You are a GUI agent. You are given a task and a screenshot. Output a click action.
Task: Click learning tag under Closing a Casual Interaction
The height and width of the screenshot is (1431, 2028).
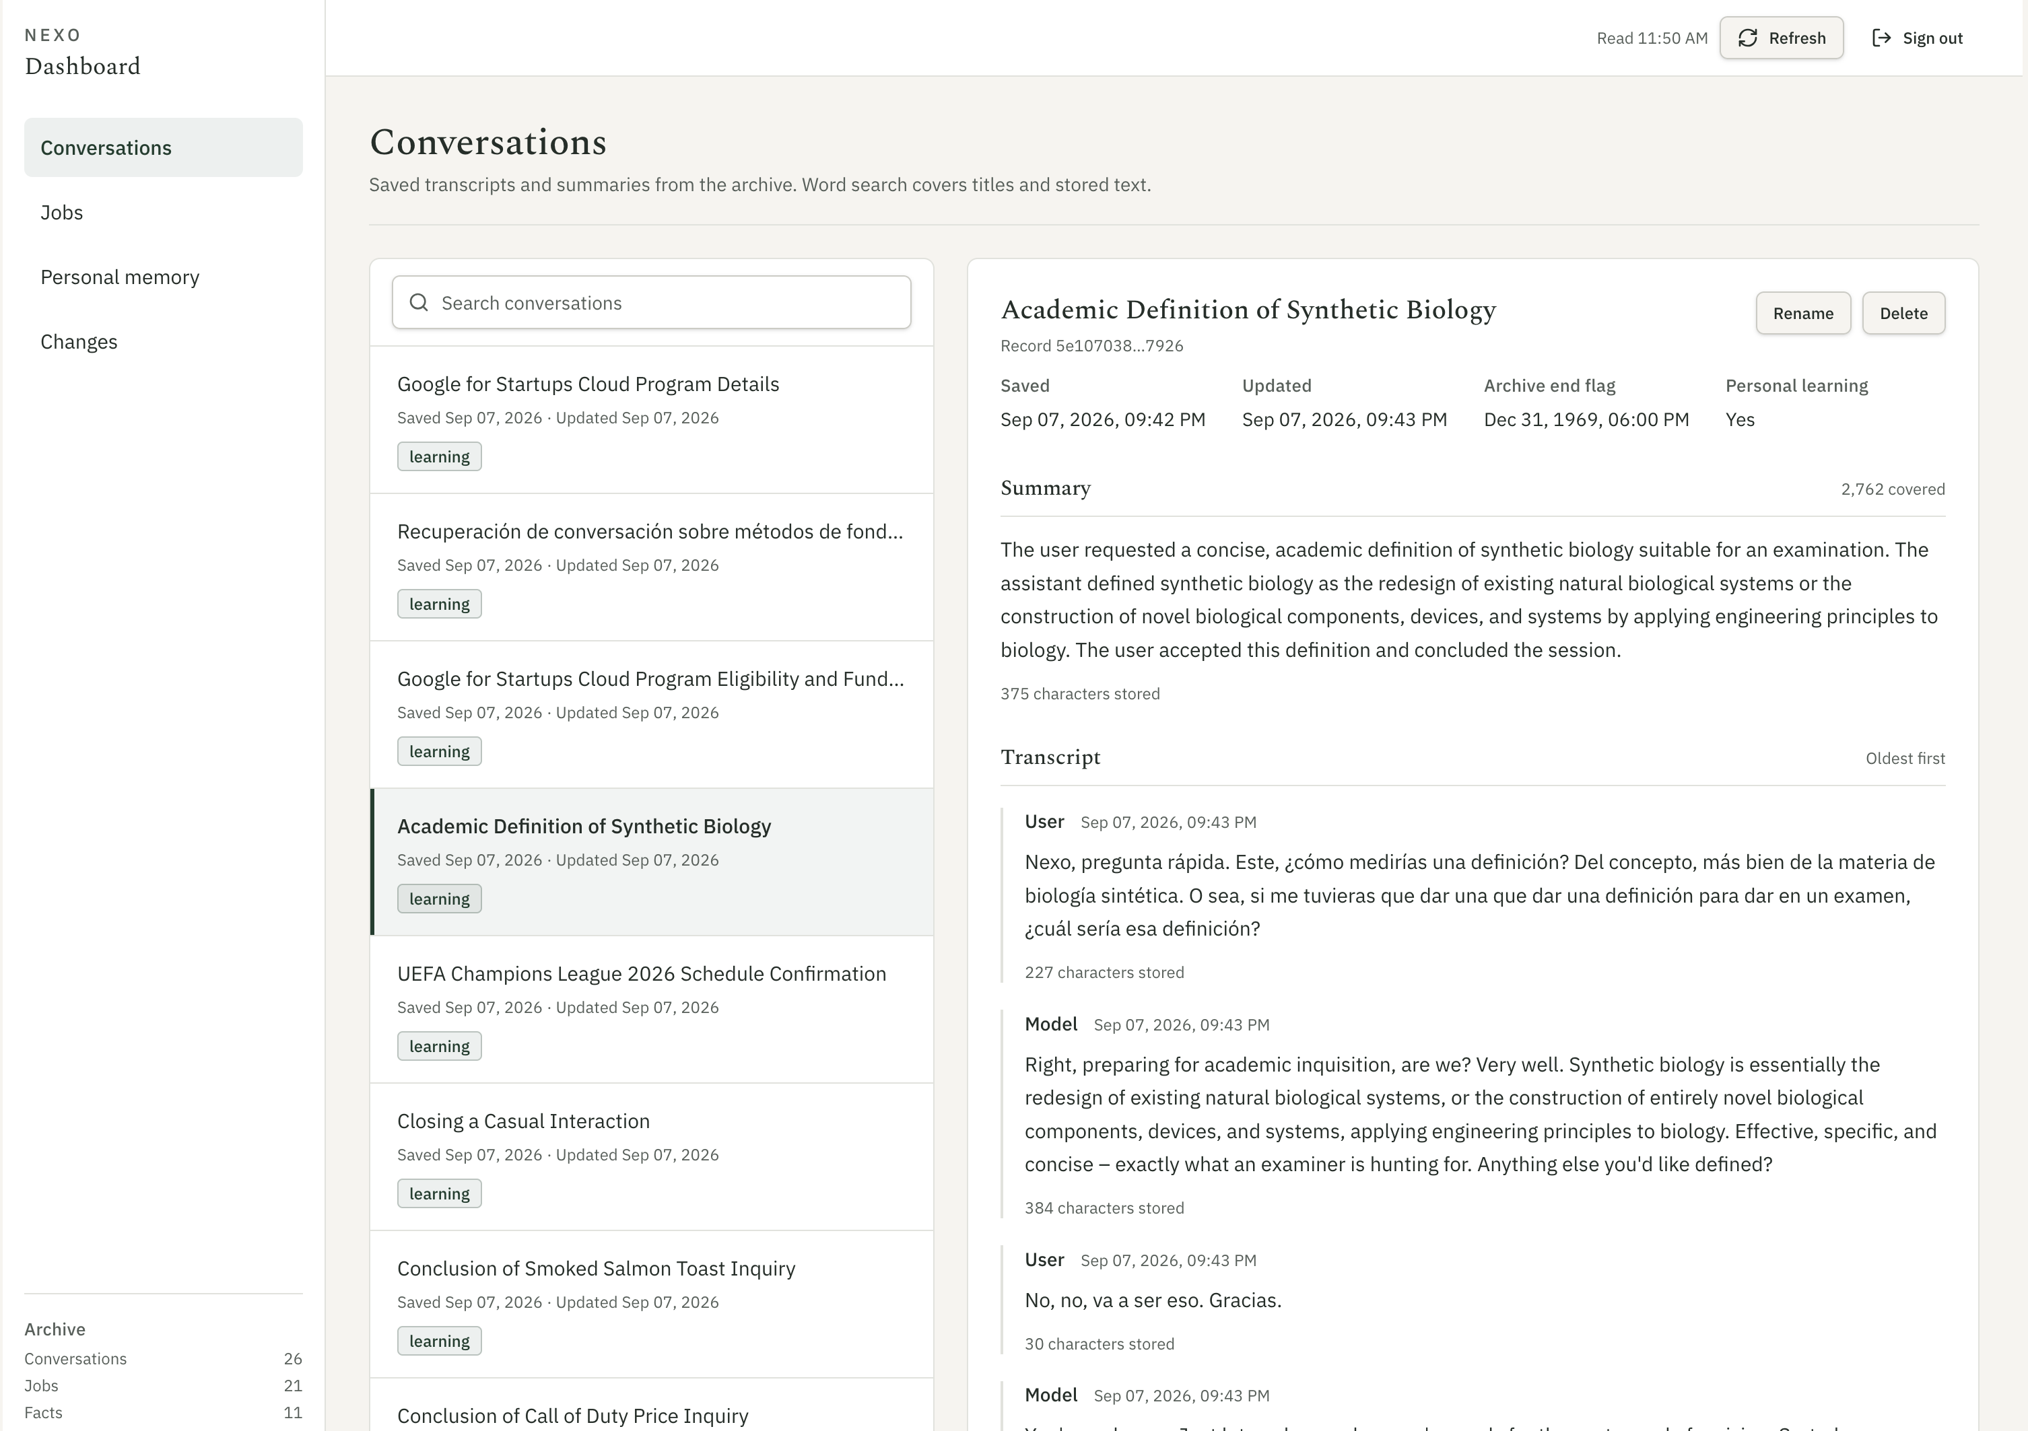click(439, 1193)
